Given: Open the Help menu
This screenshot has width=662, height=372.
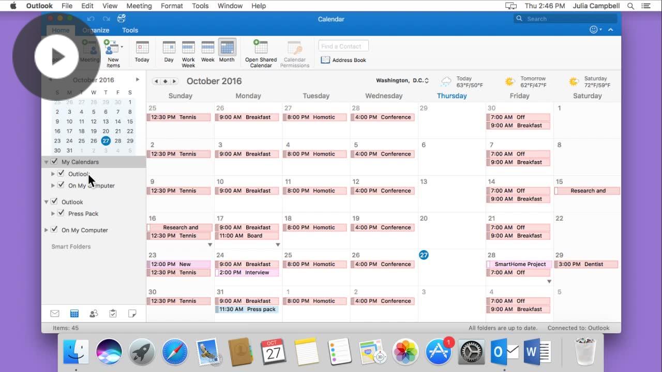Looking at the screenshot, I should coord(259,6).
